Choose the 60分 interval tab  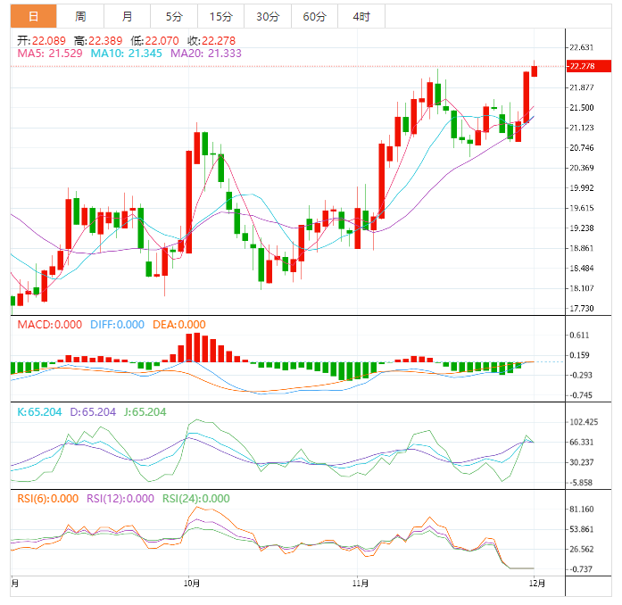point(314,16)
